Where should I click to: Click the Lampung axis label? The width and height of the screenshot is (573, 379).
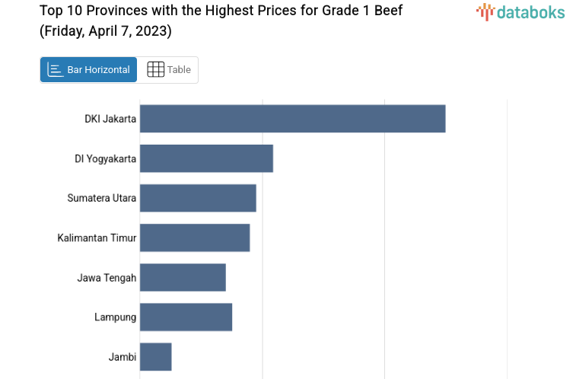pyautogui.click(x=115, y=317)
